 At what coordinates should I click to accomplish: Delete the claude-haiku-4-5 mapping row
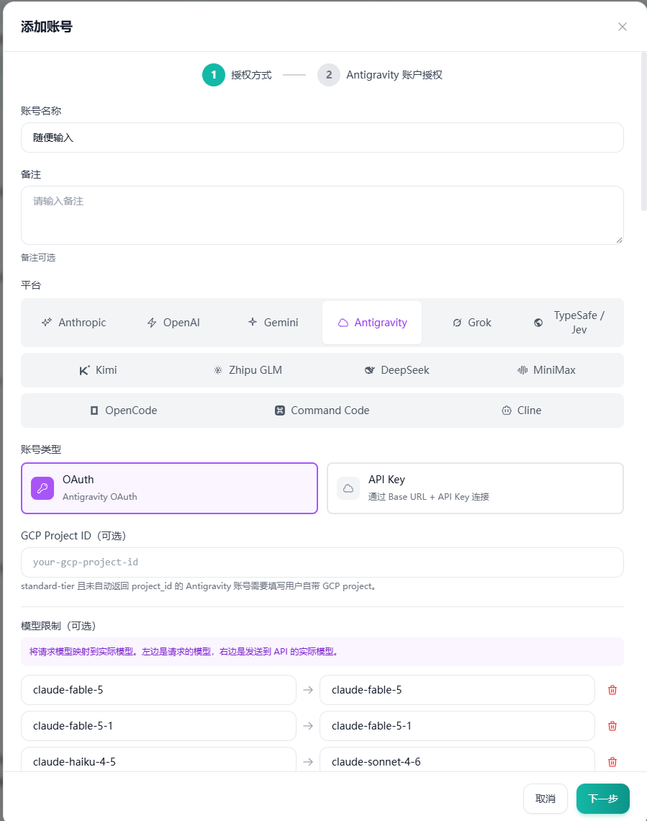click(612, 762)
